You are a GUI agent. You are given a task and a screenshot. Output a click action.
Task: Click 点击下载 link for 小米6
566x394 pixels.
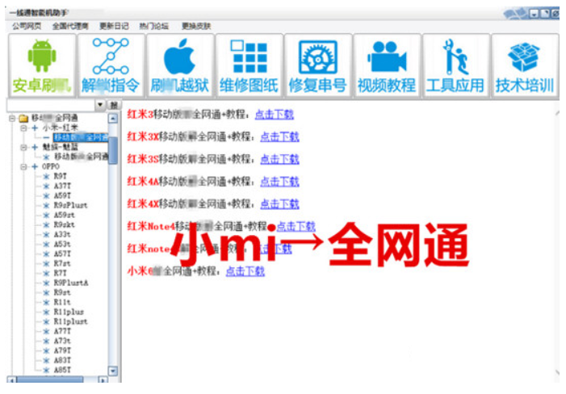tap(245, 271)
